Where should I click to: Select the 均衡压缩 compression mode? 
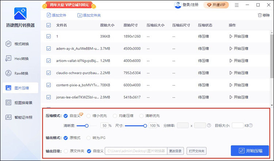(x=115, y=116)
